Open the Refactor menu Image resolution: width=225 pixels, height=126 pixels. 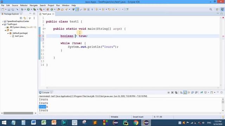pos(24,5)
